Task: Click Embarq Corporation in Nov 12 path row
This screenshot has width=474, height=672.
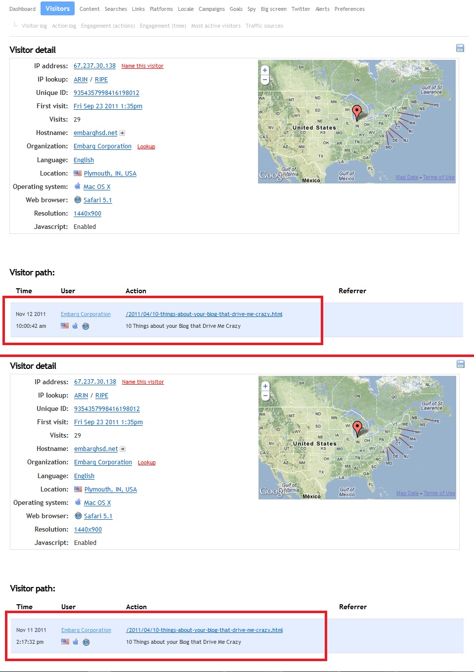Action: (x=86, y=314)
